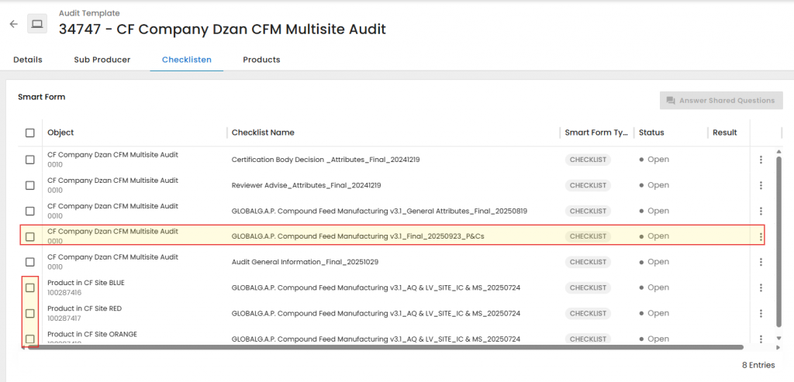Image resolution: width=794 pixels, height=382 pixels.
Task: Open three-dot menu for Audit General Information row
Action: coord(761,262)
